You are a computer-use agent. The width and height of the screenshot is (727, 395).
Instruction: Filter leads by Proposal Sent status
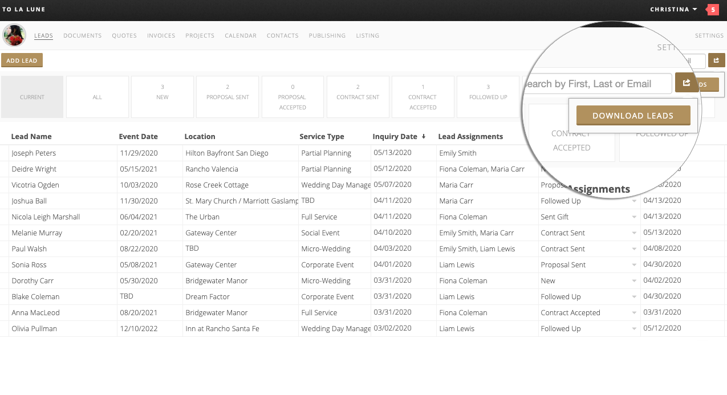pyautogui.click(x=228, y=97)
